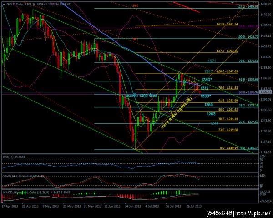The height and width of the screenshot is (218, 273).
Task: Click the '26 Jul 2013' date label
Action: point(194,206)
